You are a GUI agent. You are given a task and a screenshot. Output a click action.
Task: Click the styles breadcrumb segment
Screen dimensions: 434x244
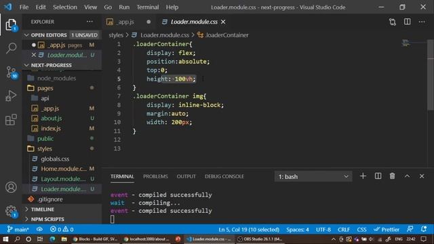point(116,35)
